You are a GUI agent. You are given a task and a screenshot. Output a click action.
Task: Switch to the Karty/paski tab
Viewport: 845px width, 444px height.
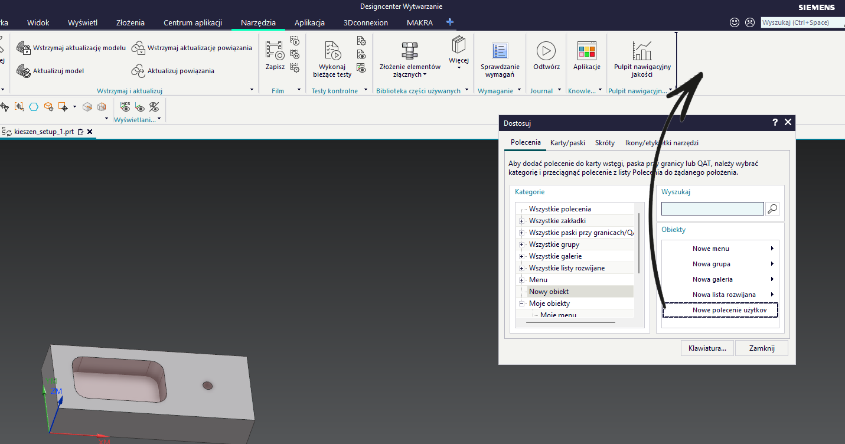click(x=567, y=143)
